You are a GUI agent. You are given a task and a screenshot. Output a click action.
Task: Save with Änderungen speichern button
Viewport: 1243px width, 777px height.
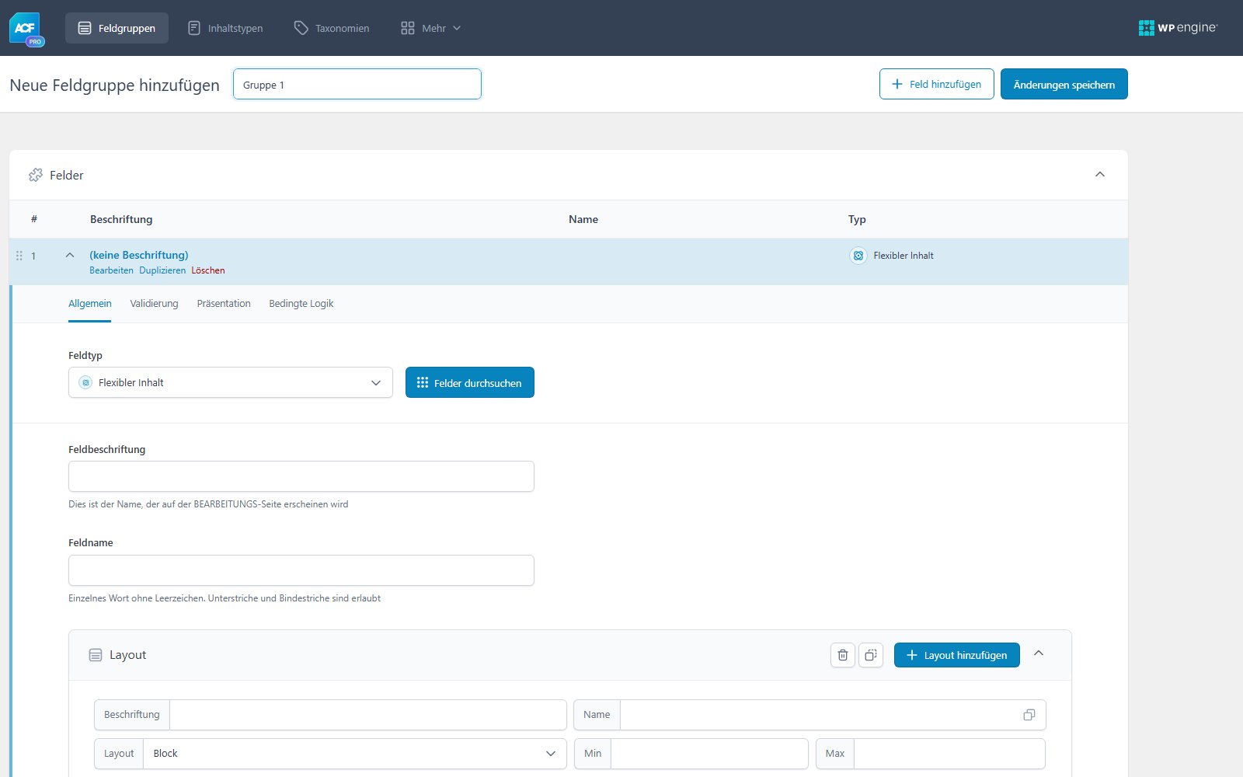pos(1064,84)
